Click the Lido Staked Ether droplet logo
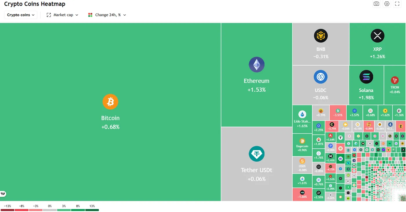Viewport: 406px width, 212px height. (x=302, y=114)
